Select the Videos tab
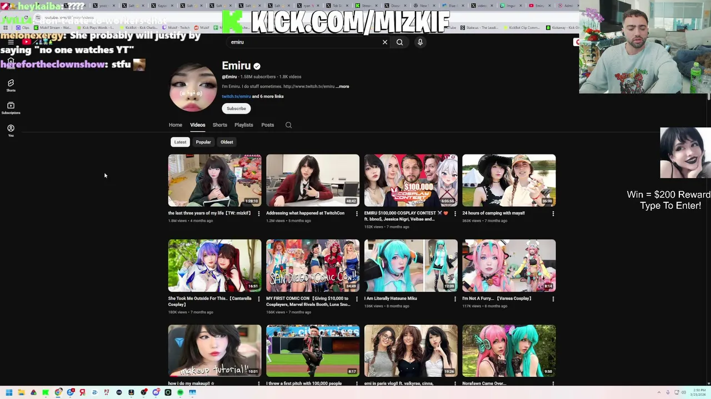711x399 pixels. click(198, 125)
